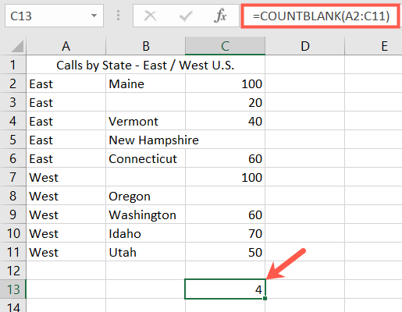
Task: Select cell C9 with value 60
Action: tap(225, 214)
